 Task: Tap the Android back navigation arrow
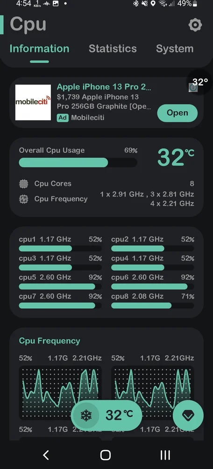tap(46, 455)
